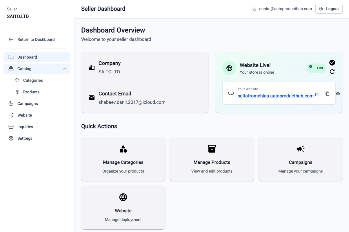Click the black checkmark icon near LIVE badge
The width and height of the screenshot is (349, 232).
point(332,63)
